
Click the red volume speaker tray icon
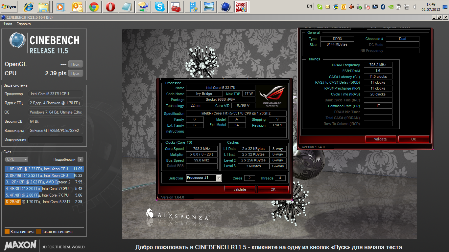click(x=351, y=7)
